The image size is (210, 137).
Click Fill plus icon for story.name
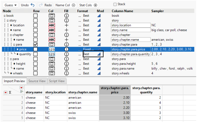(67, 30)
